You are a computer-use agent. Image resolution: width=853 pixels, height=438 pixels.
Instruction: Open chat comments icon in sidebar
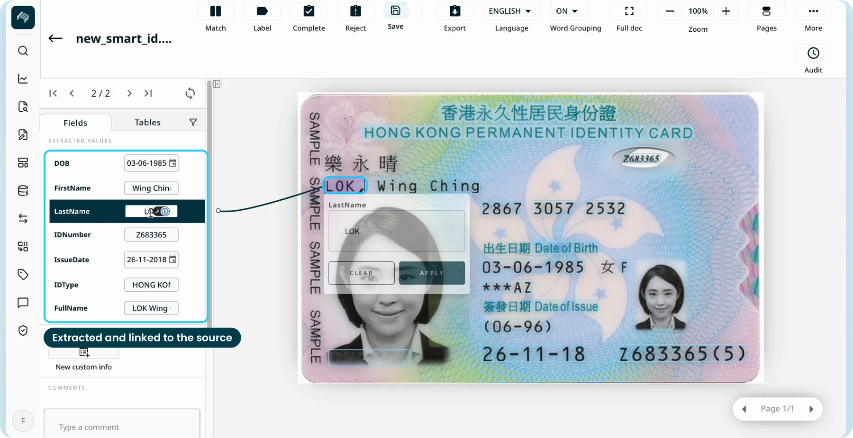click(x=23, y=302)
